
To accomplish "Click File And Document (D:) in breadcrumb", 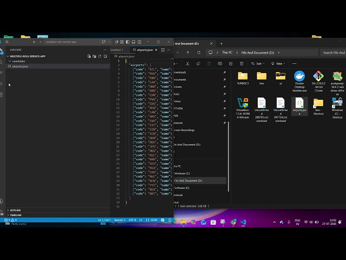I will coord(257,53).
